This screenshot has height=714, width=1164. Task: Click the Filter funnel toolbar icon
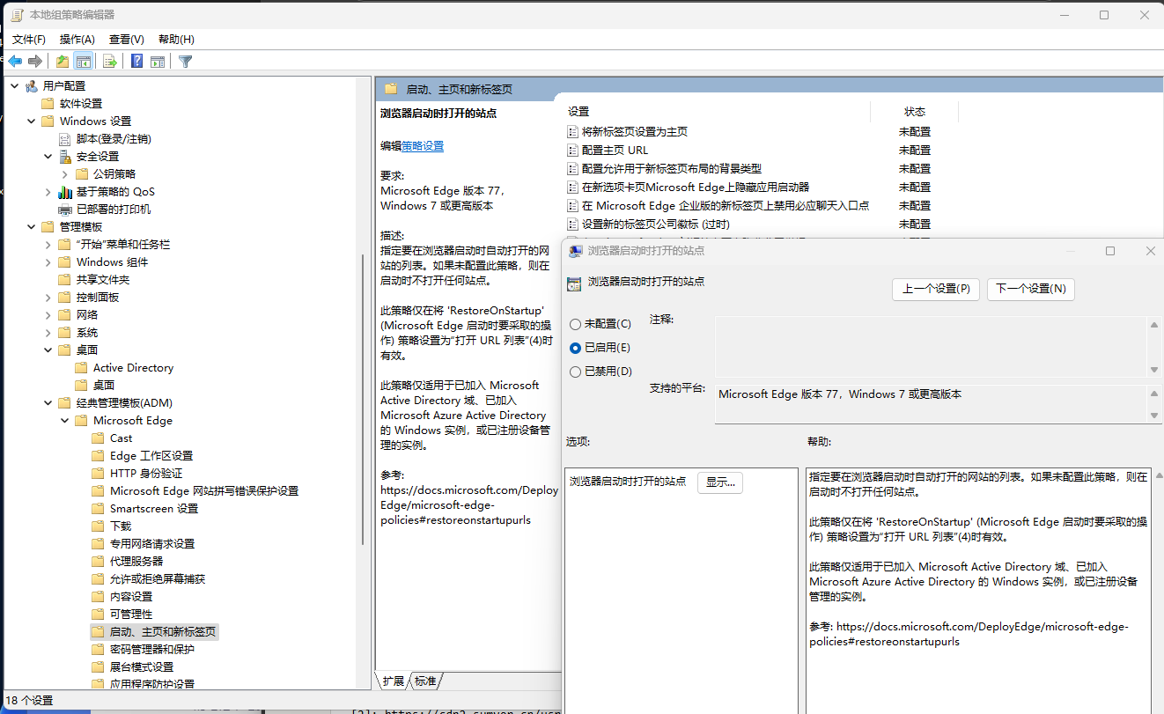click(185, 62)
